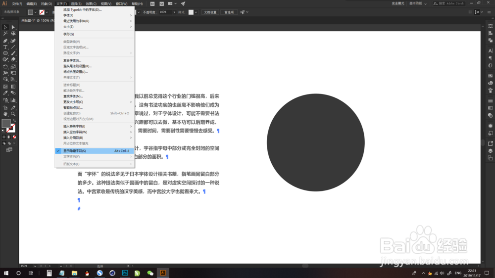
Task: Select the Artboard tool
Action: [5, 108]
